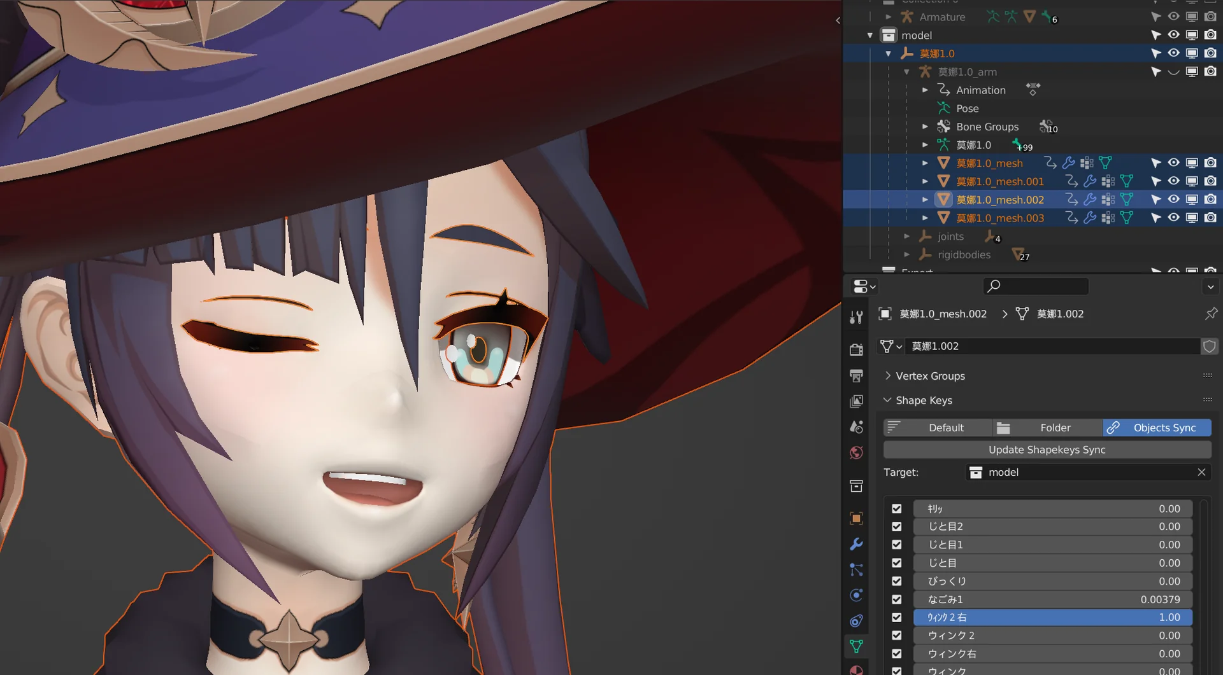
Task: Click fake user shield icon beside 莫娜1.002
Action: (1209, 346)
